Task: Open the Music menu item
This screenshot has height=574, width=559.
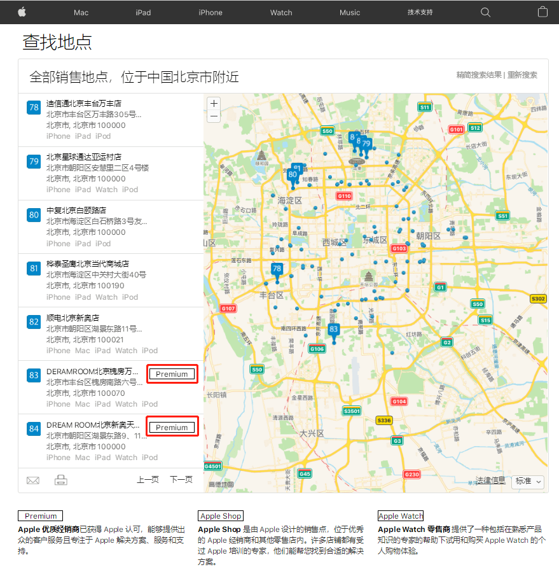Action: (350, 13)
